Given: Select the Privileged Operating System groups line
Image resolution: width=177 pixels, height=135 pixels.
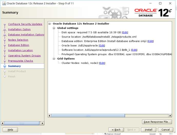Looking at the screenshot, I should [117, 54].
